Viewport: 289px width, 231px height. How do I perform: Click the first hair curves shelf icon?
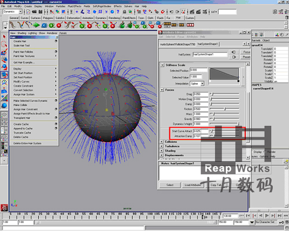click(13, 25)
